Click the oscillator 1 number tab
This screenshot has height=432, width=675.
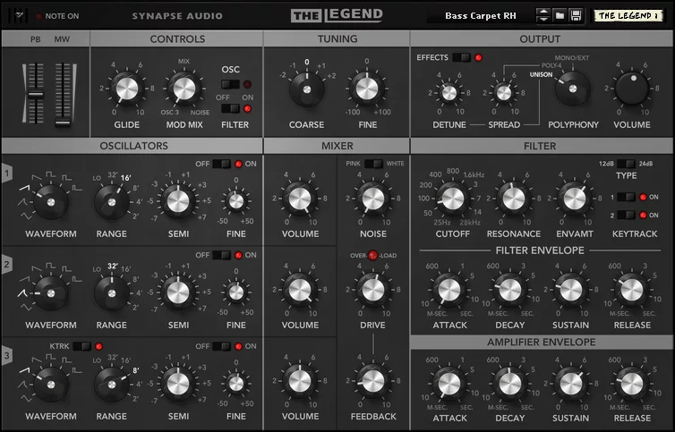click(7, 174)
